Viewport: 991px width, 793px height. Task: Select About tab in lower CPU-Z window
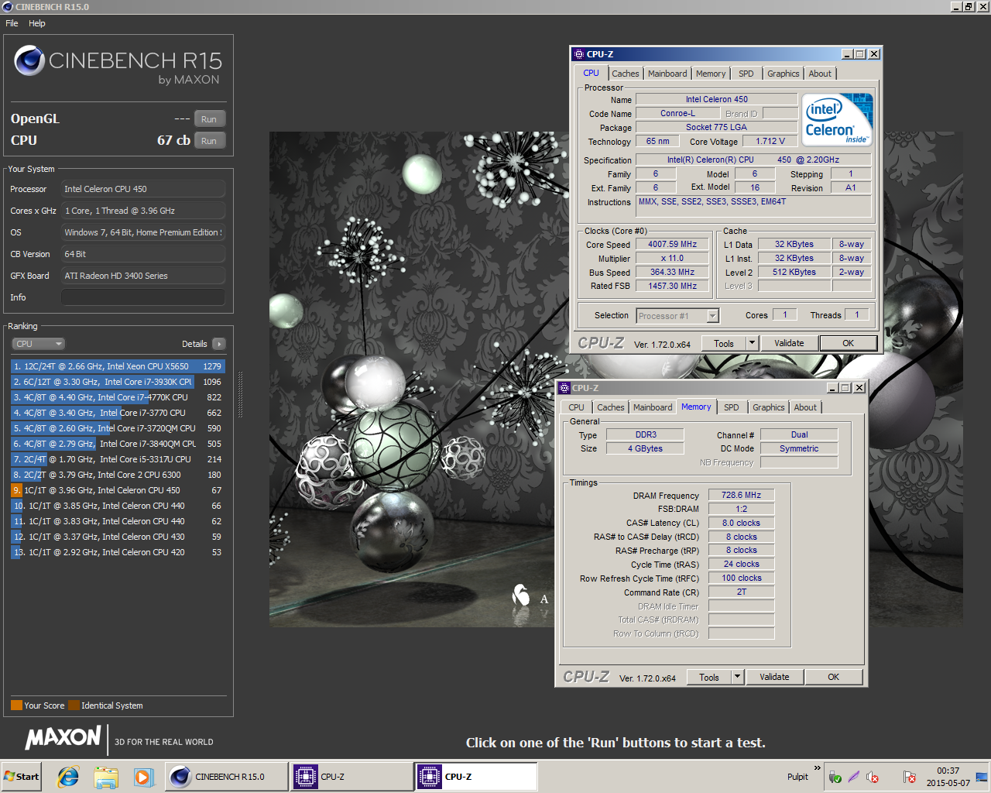(x=805, y=407)
